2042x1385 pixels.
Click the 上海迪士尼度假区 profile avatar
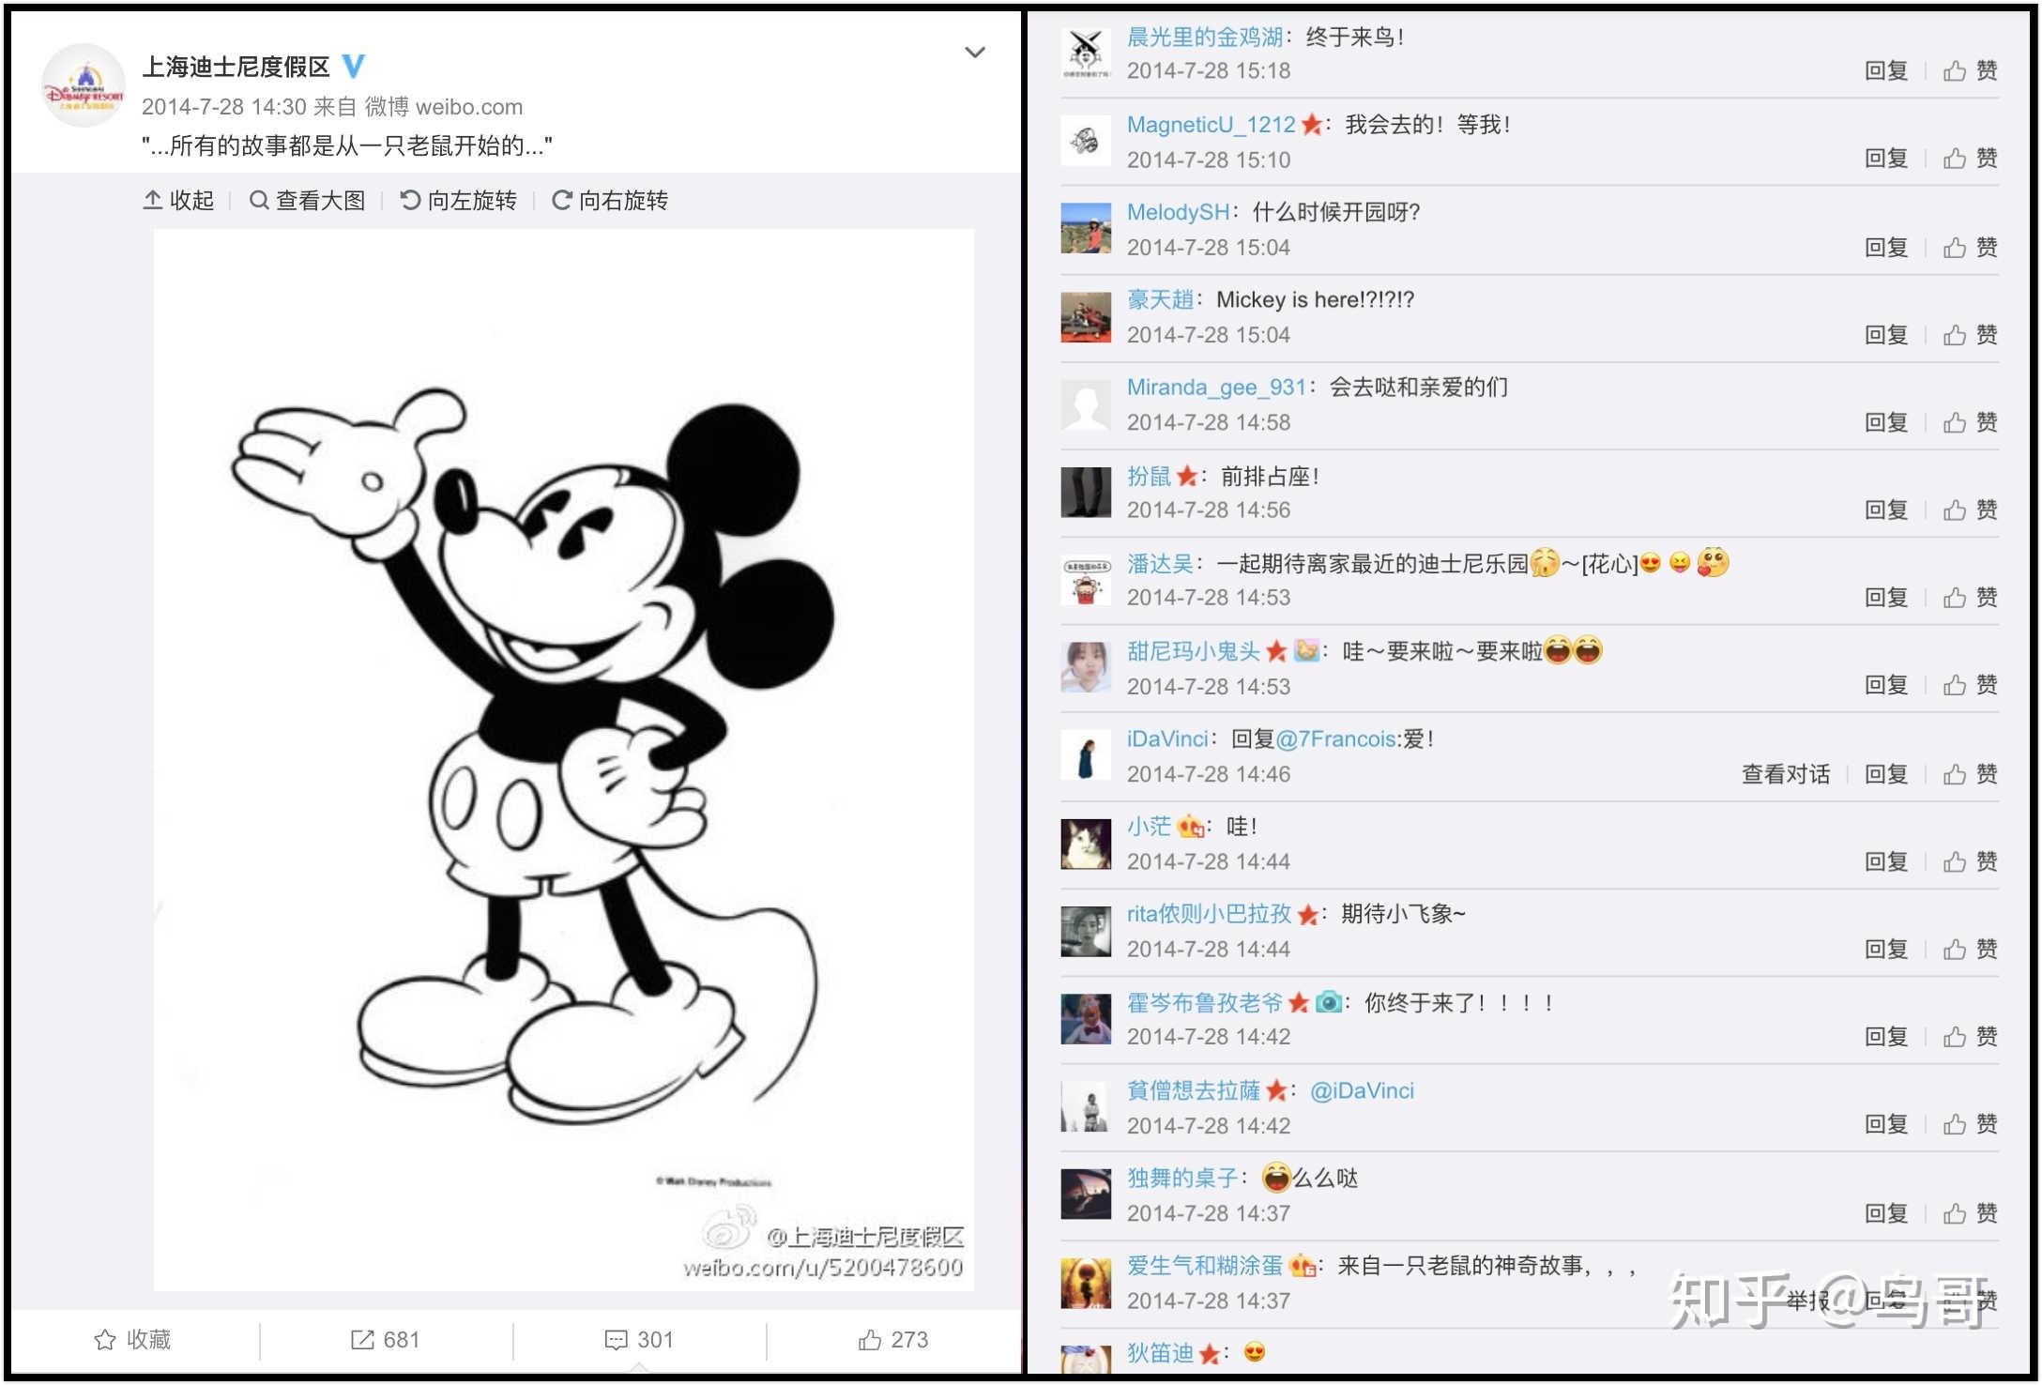click(x=83, y=86)
